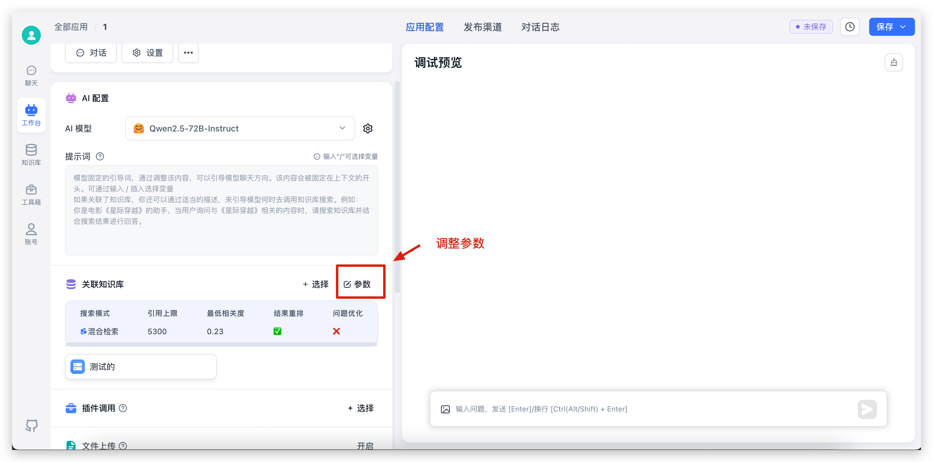Toggle file upload 开启 switch
This screenshot has height=462, width=933.
pyautogui.click(x=365, y=446)
